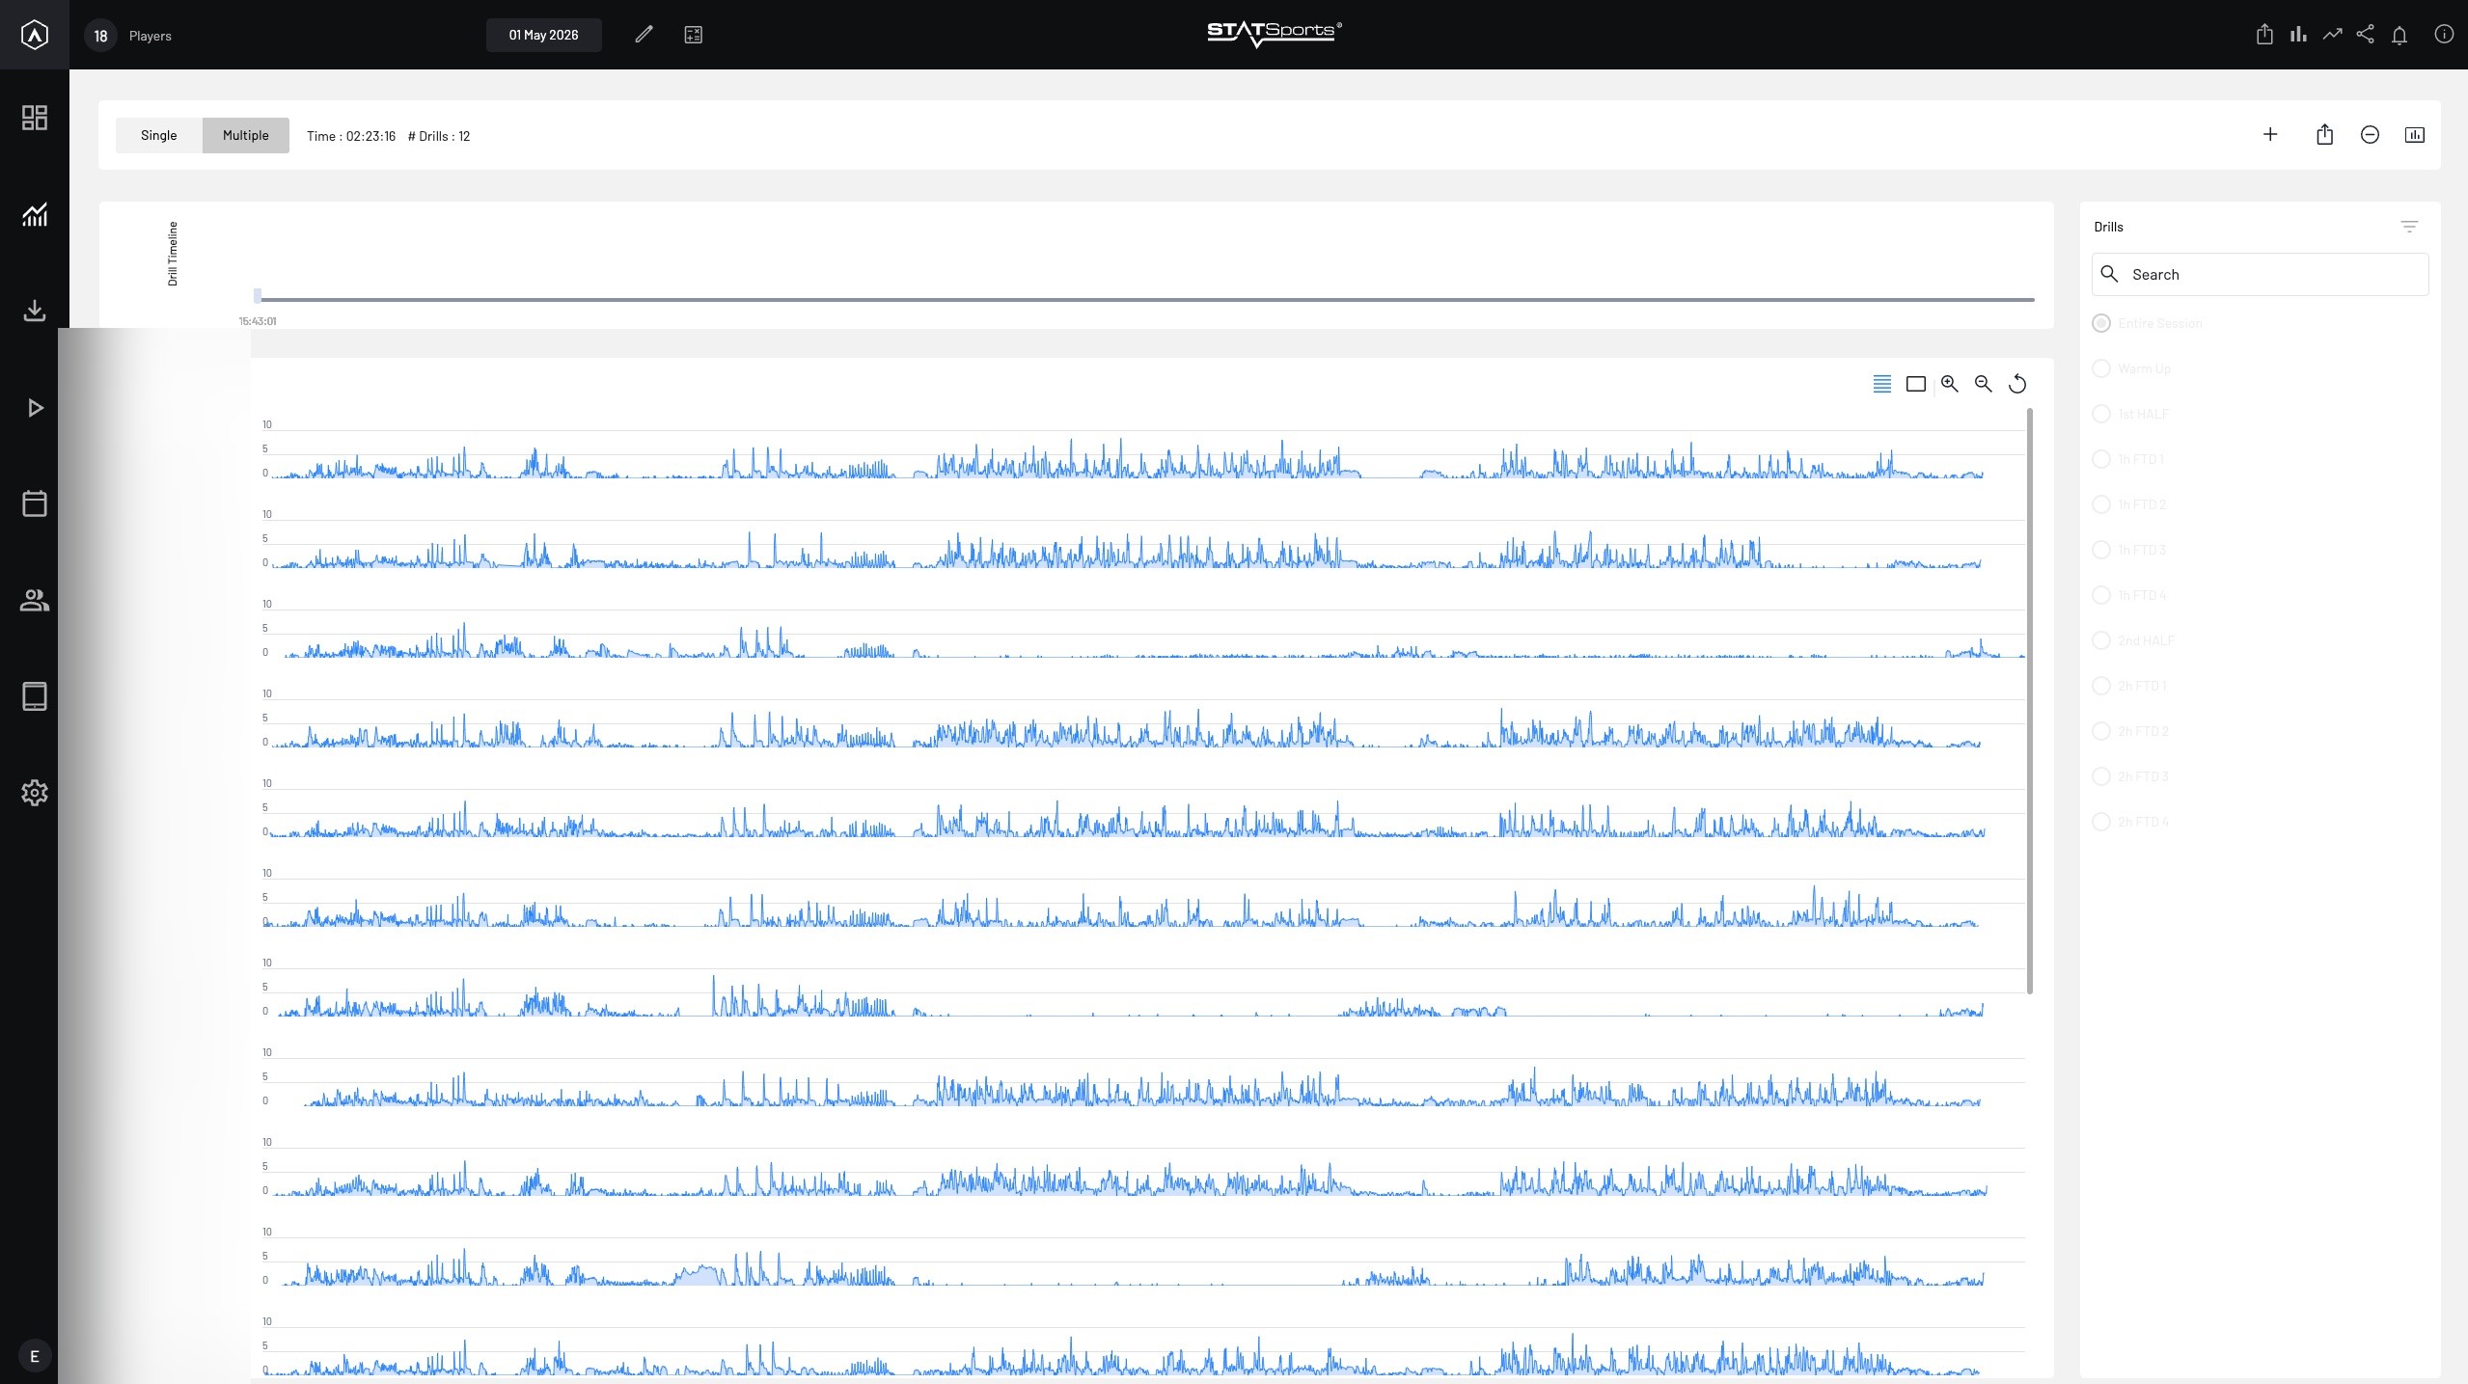2468x1384 pixels.
Task: Open the notifications bell icon
Action: point(2399,36)
